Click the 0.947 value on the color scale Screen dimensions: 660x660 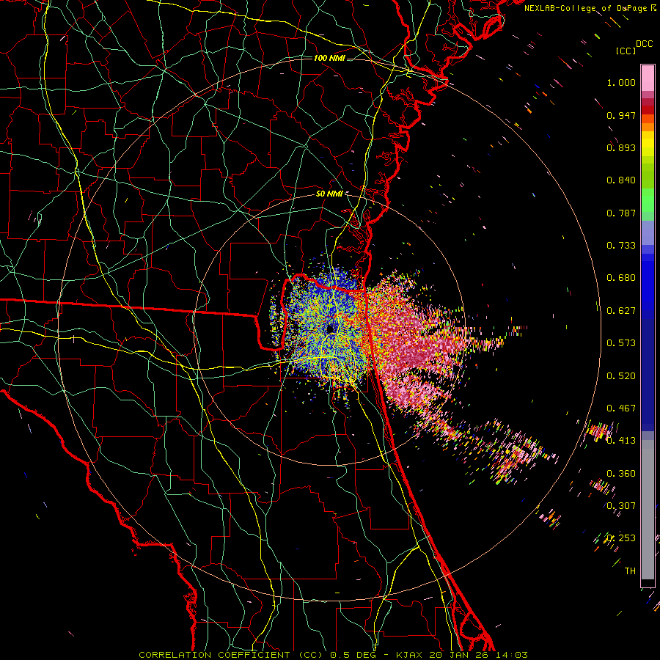click(621, 115)
